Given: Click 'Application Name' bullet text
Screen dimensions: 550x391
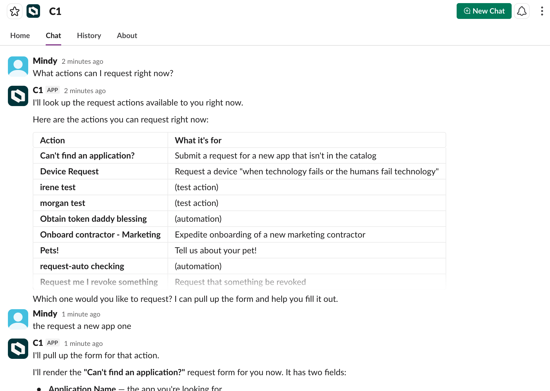Looking at the screenshot, I should (82, 388).
